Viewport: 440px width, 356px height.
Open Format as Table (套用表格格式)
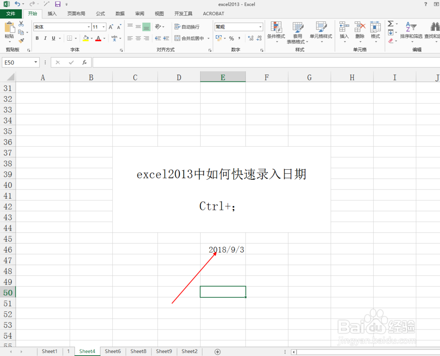(x=297, y=33)
